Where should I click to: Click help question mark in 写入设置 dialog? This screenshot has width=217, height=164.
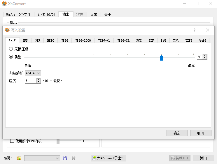(x=195, y=30)
